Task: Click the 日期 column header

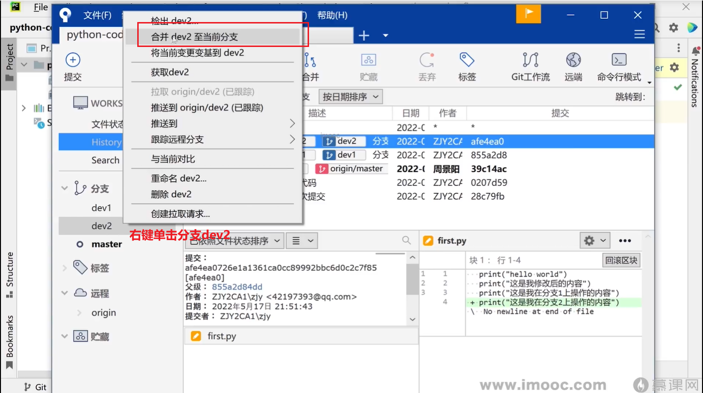Action: 411,113
